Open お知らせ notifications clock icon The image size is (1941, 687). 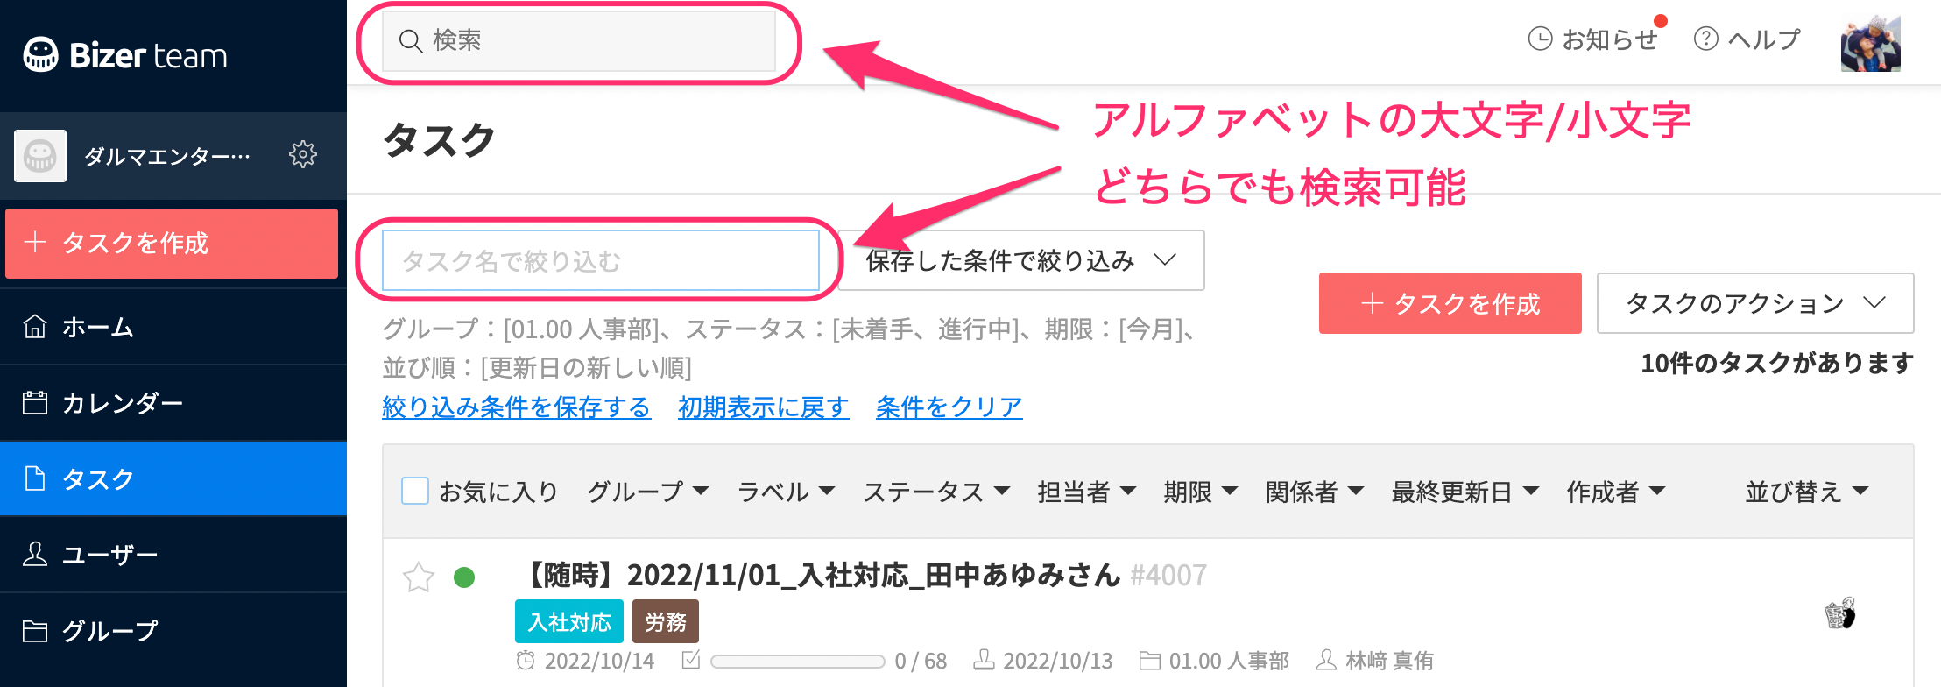tap(1540, 39)
